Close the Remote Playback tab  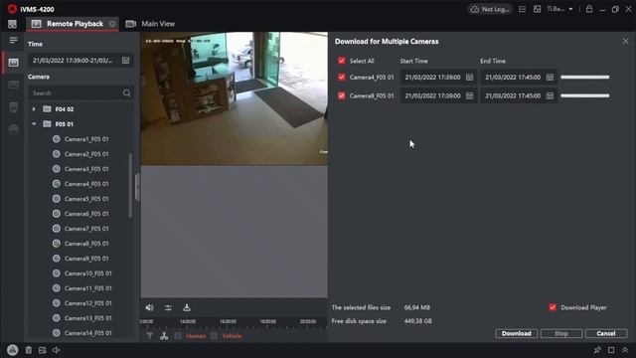point(112,24)
